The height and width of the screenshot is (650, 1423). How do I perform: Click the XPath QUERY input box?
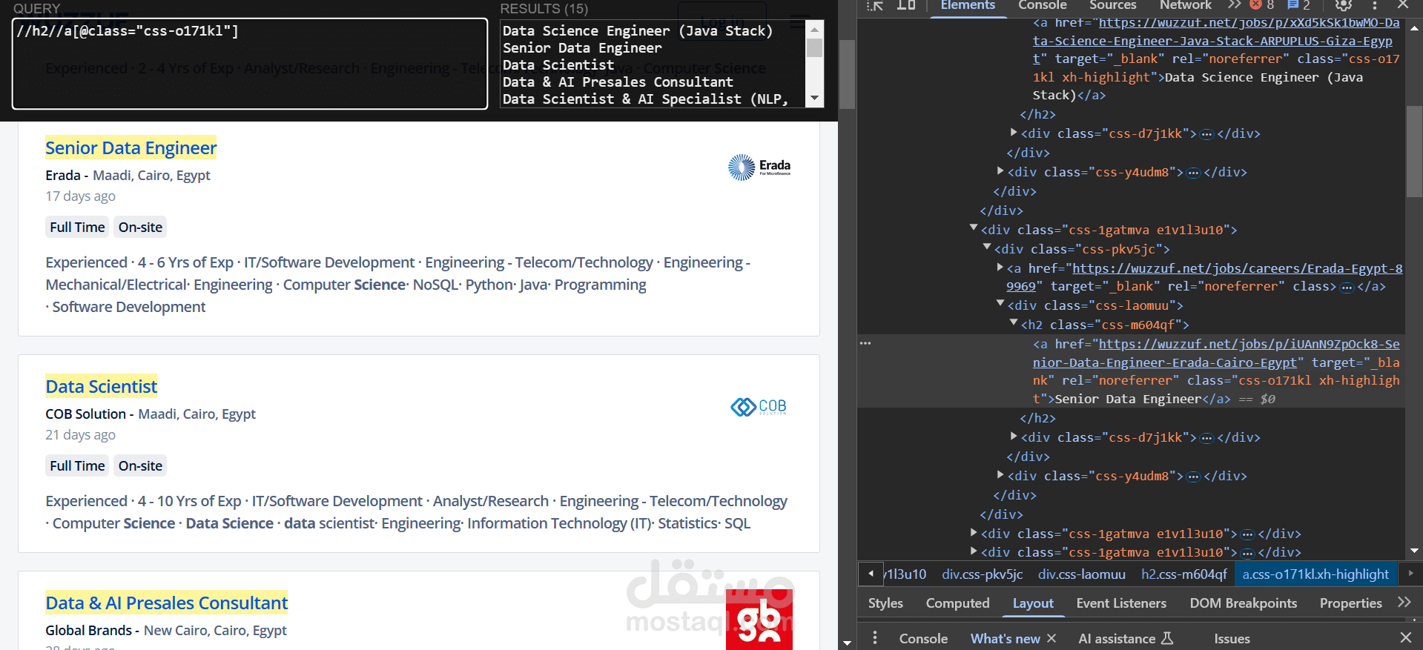250,64
